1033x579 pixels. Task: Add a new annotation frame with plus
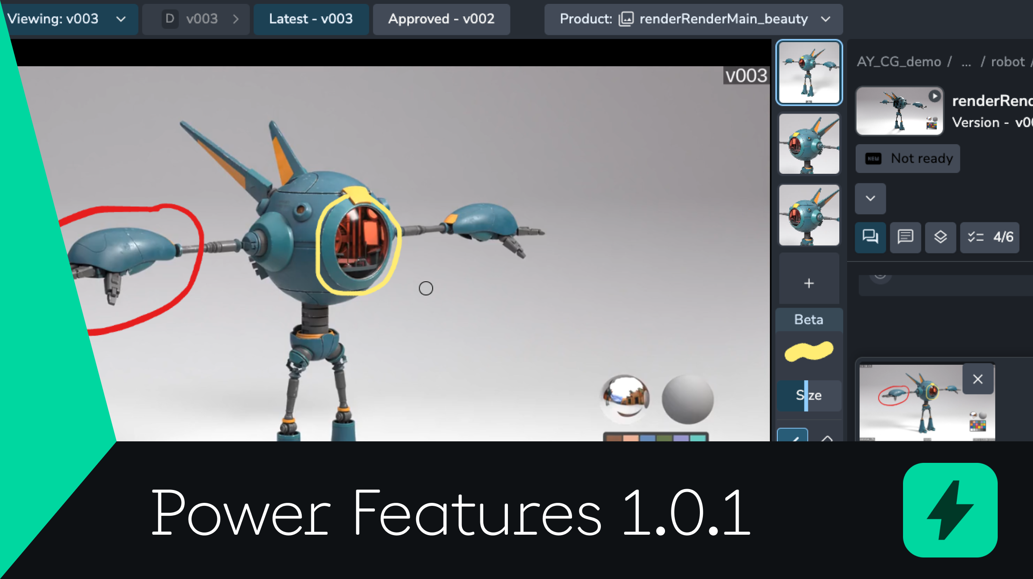pyautogui.click(x=809, y=283)
